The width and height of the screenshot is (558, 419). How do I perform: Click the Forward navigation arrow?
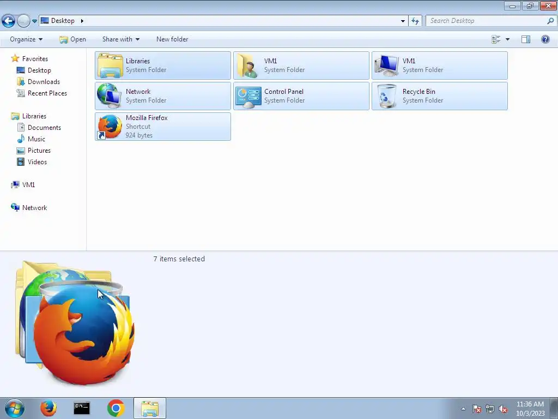tap(23, 21)
